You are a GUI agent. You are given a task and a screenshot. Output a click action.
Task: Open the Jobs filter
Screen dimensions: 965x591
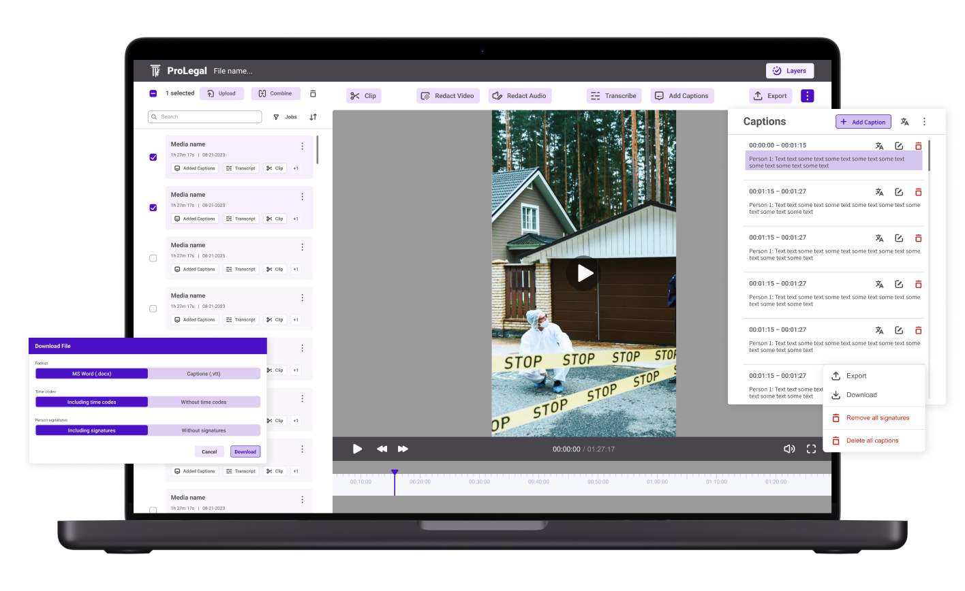click(x=285, y=117)
